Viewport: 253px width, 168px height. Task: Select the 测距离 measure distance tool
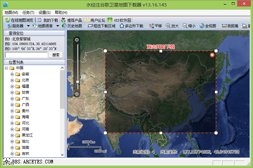230,26
